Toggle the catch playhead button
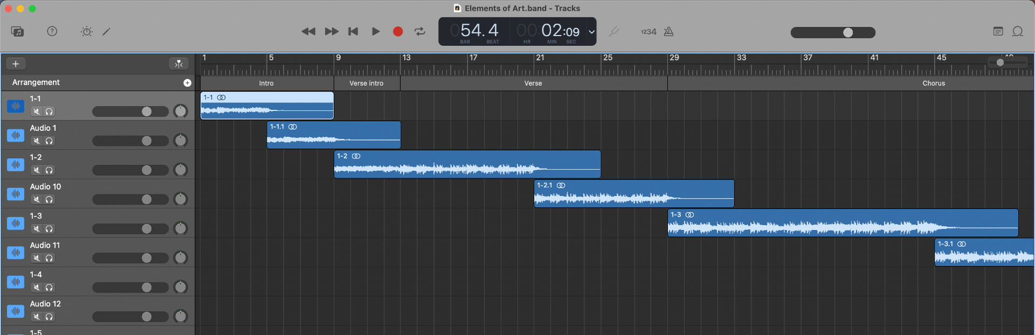The height and width of the screenshot is (335, 1035). point(178,64)
